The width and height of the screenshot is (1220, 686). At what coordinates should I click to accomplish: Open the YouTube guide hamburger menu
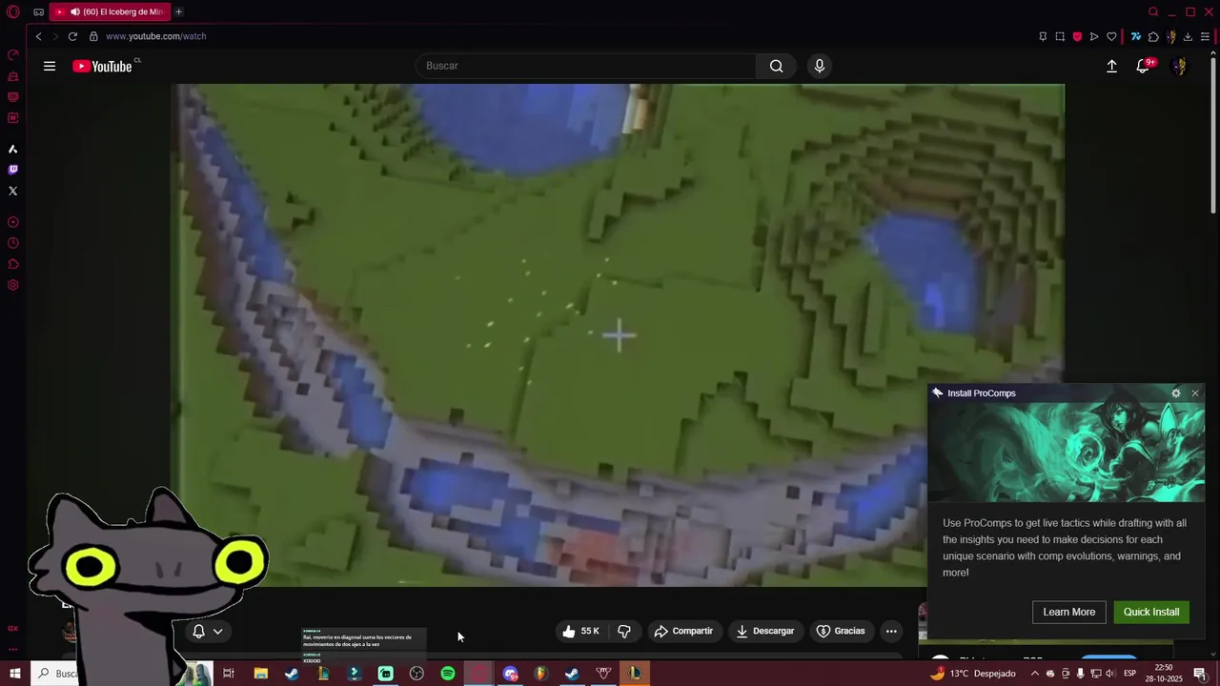50,66
